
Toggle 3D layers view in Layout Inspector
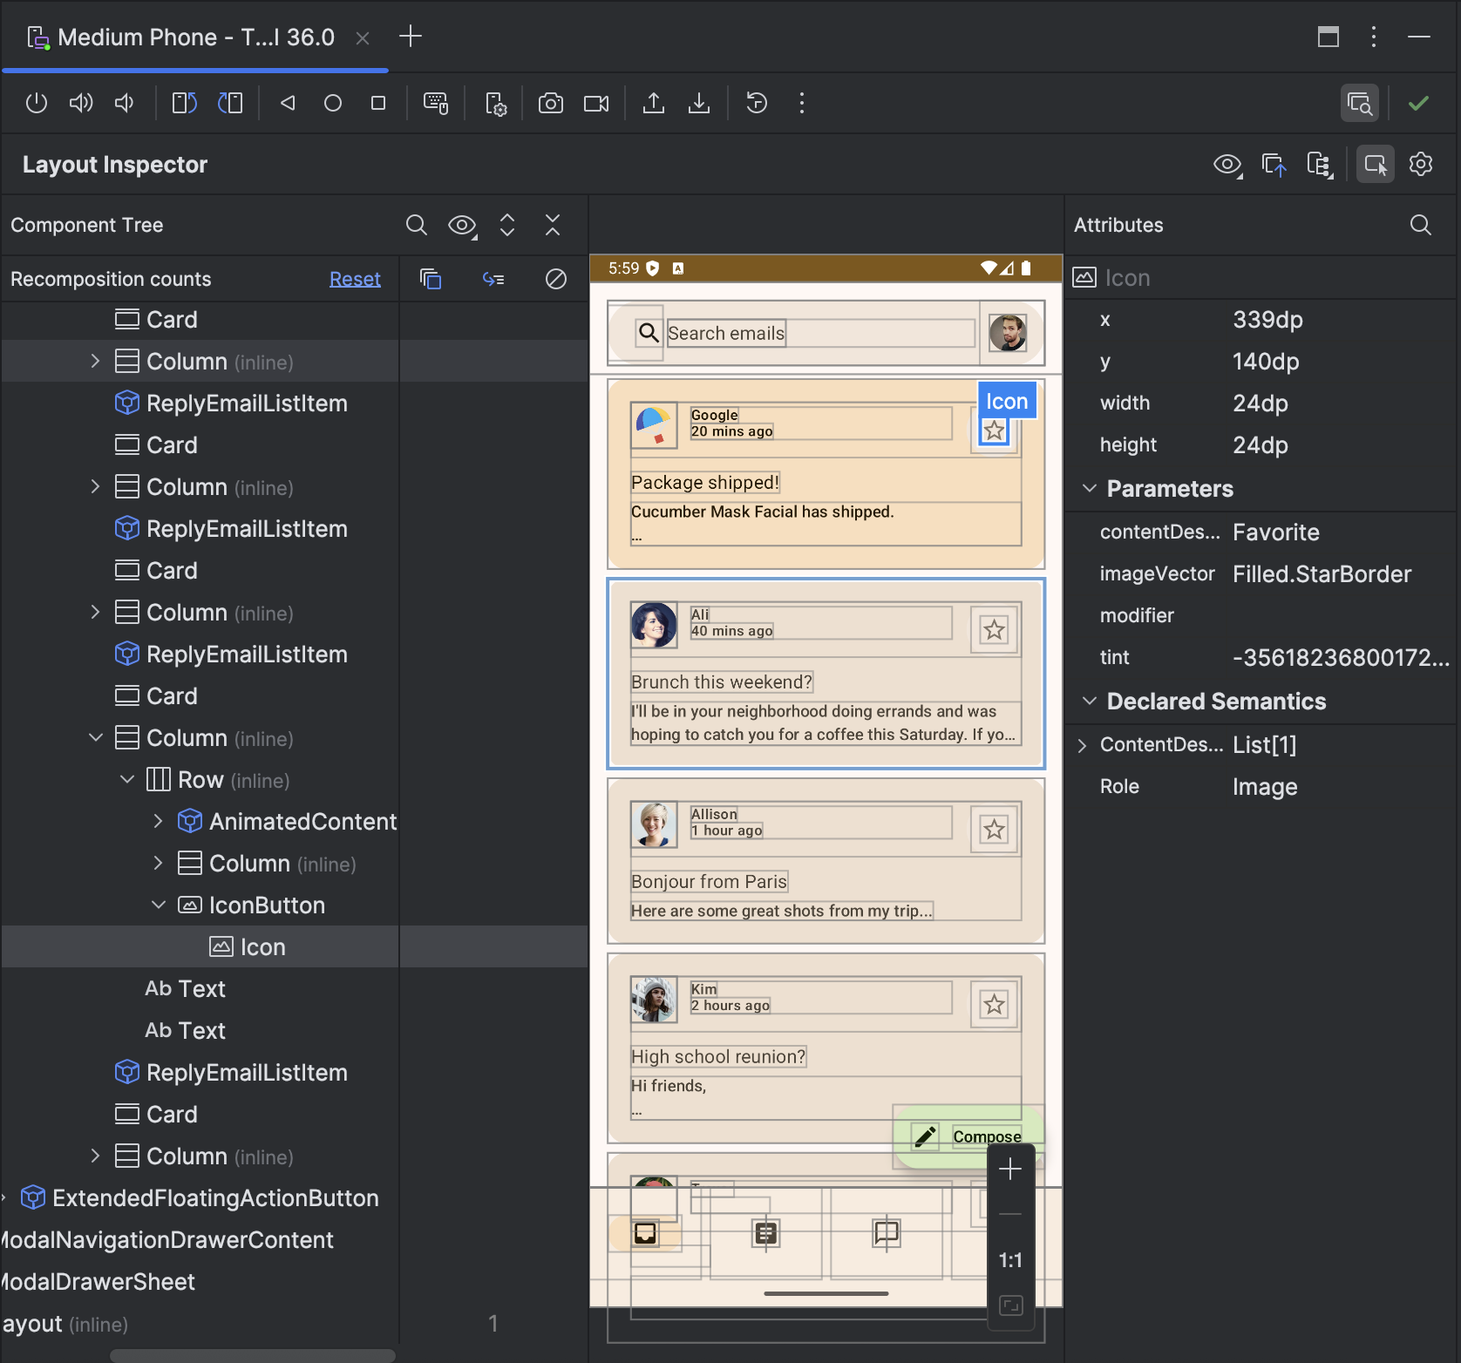(x=1275, y=164)
